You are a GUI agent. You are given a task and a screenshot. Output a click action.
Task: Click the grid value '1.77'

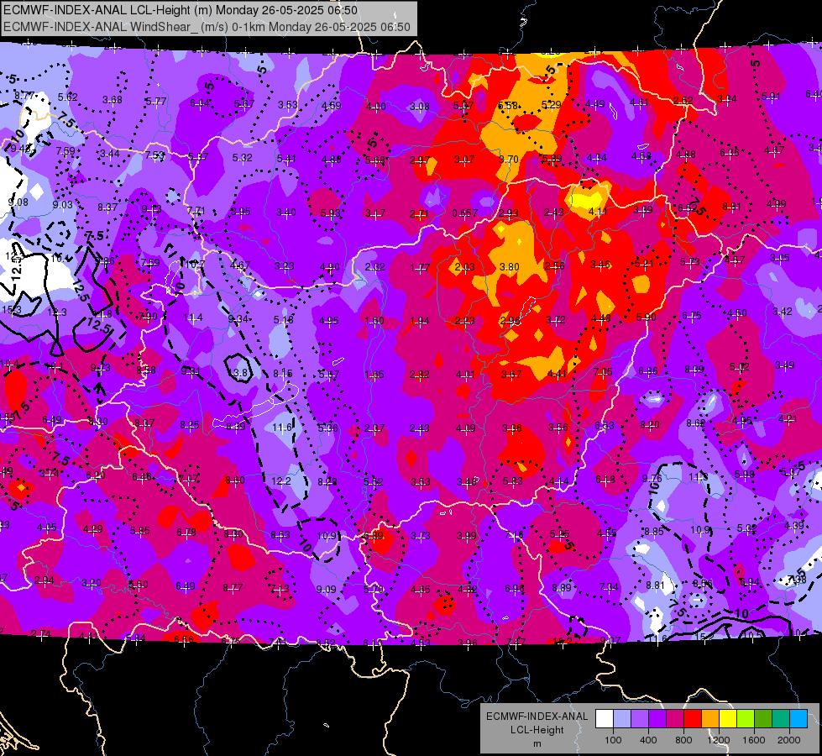pos(420,268)
